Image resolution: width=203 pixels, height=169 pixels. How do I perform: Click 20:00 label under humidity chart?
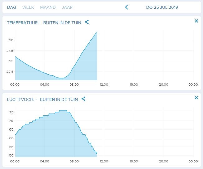[163, 161]
